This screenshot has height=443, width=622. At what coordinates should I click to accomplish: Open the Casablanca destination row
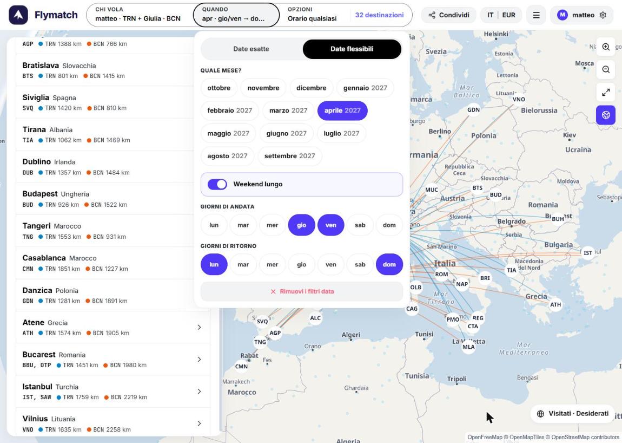113,263
